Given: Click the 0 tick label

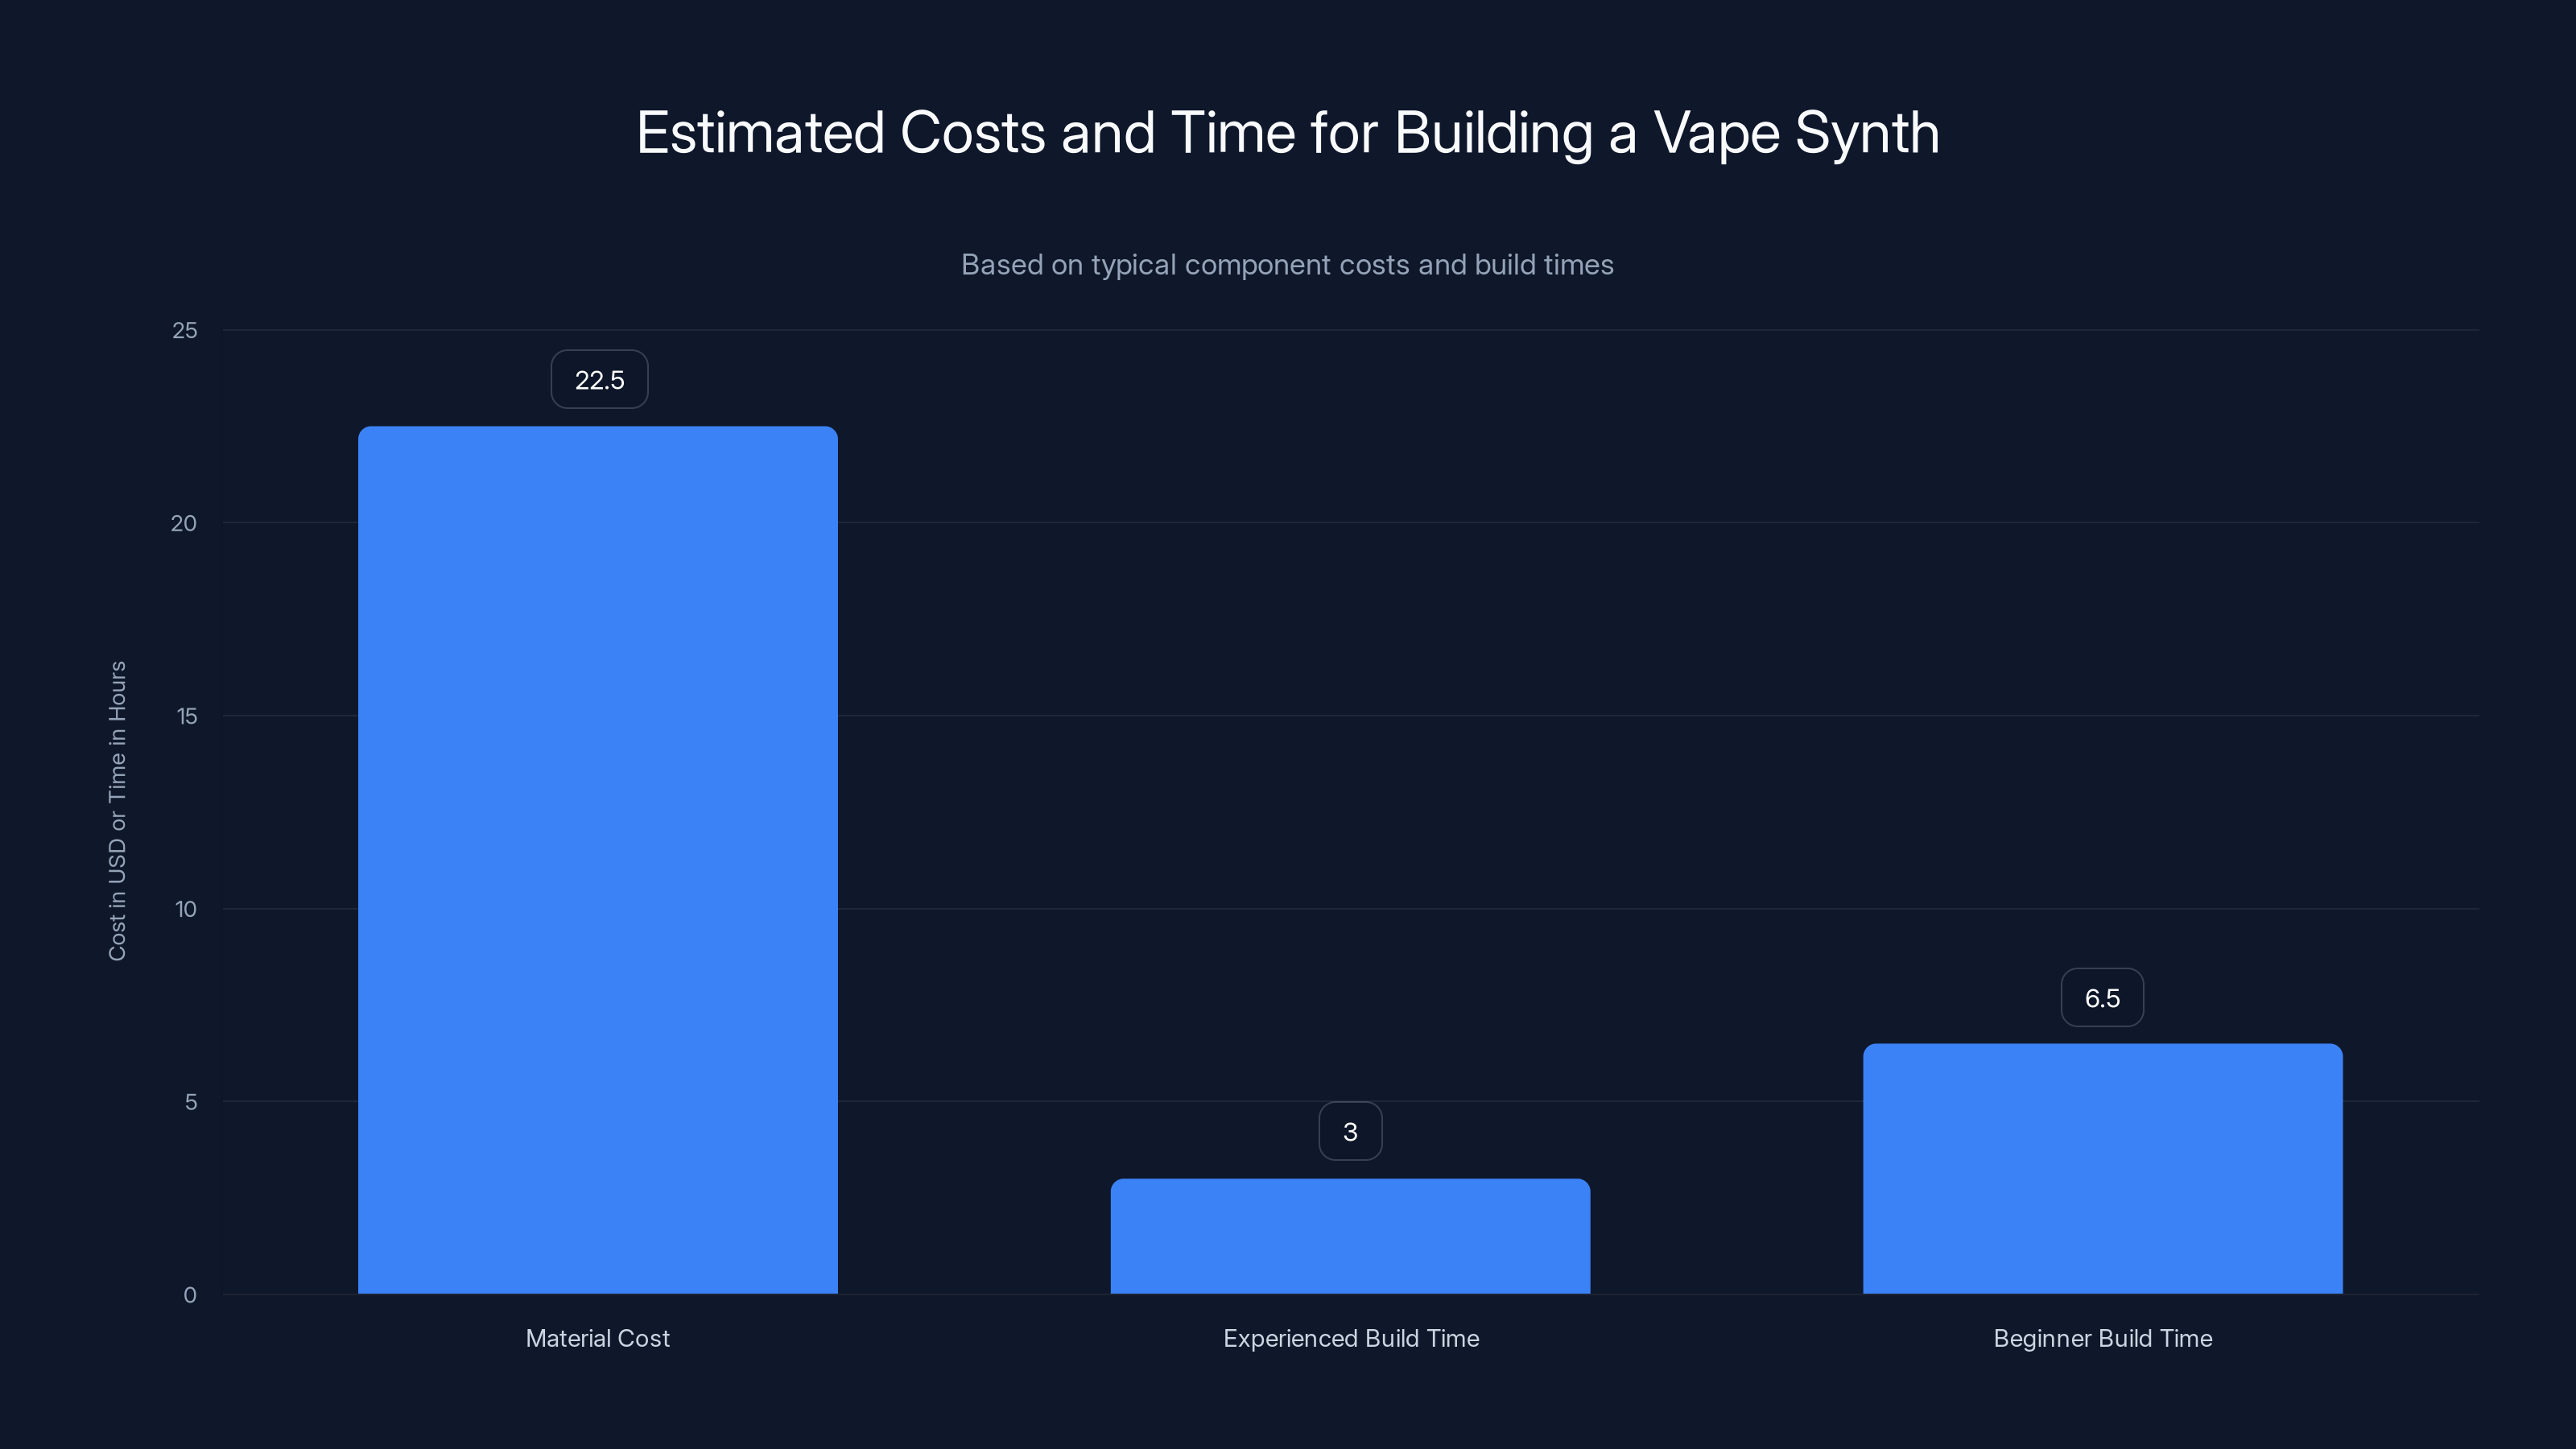Looking at the screenshot, I should tap(190, 1294).
